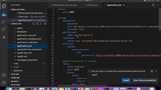Click the editor horizontal scrollbar
Viewport: 161px width, 90px height.
(82, 85)
